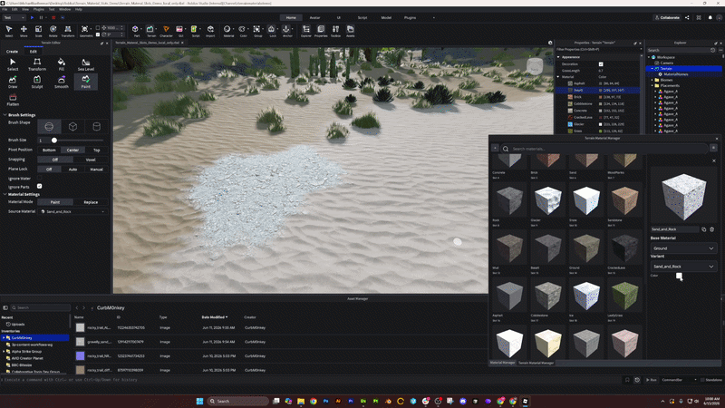Set Material Mode to Replace

[x=90, y=202]
